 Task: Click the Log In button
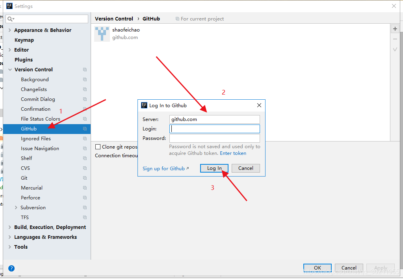[x=214, y=168]
